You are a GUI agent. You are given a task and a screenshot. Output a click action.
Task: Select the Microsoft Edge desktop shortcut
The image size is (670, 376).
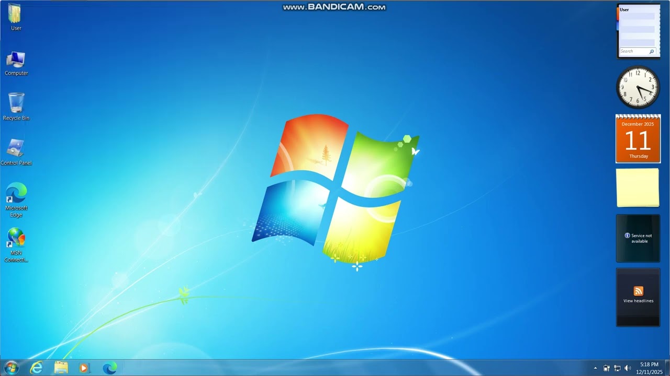[x=16, y=200]
